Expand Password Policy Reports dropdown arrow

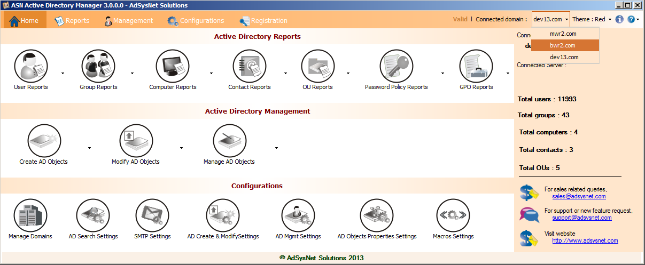442,73
